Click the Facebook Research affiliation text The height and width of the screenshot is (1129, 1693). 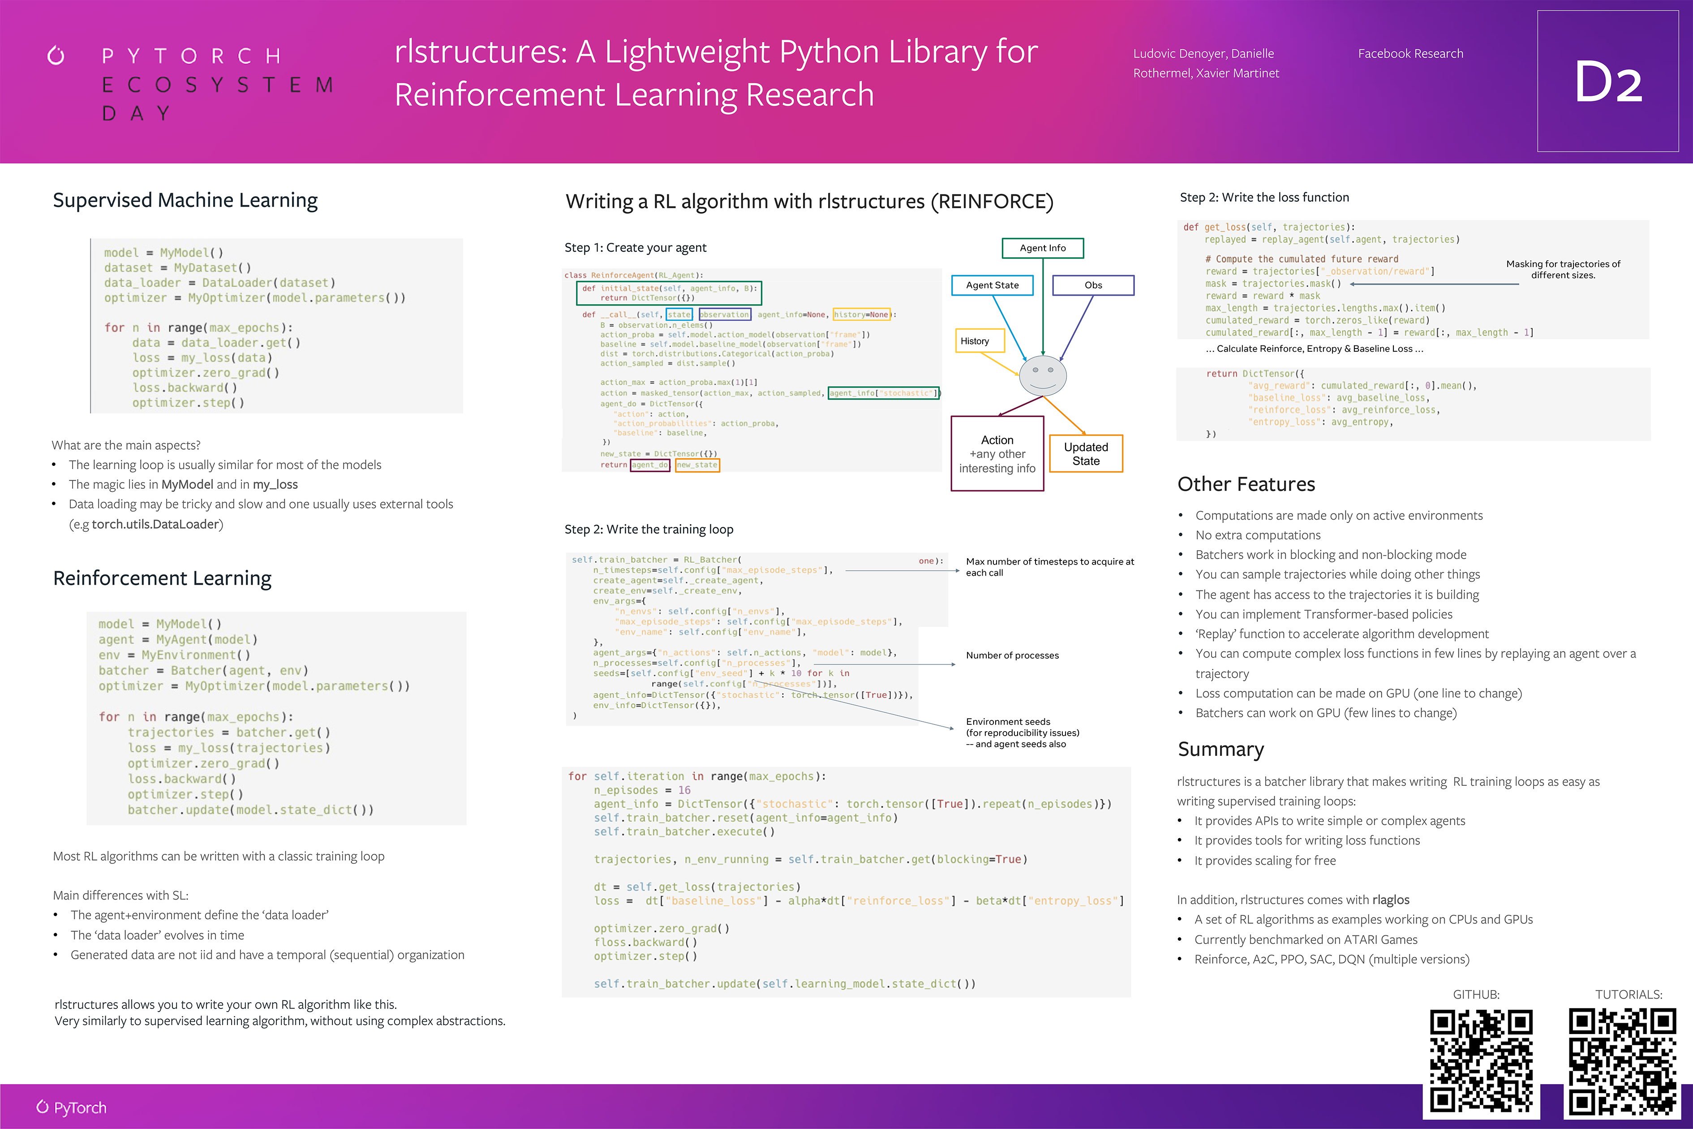[1410, 53]
